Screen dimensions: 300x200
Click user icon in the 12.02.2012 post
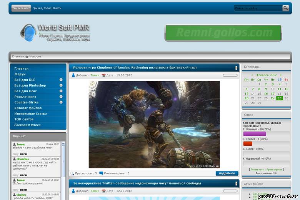tap(73, 191)
